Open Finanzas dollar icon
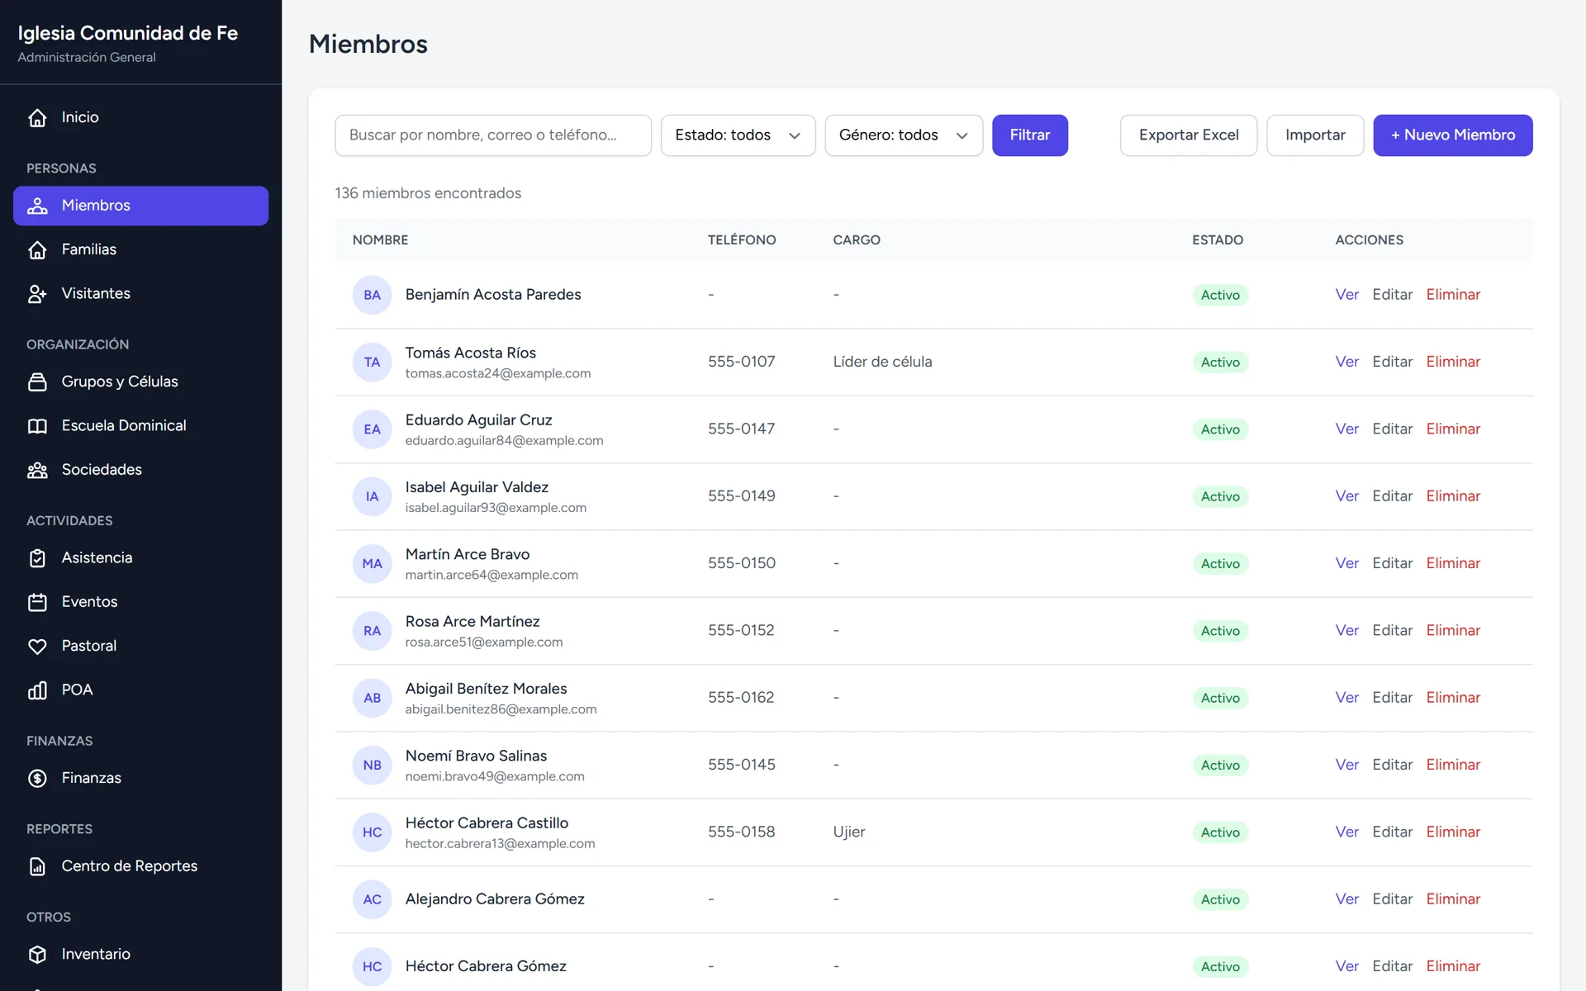 pyautogui.click(x=37, y=778)
